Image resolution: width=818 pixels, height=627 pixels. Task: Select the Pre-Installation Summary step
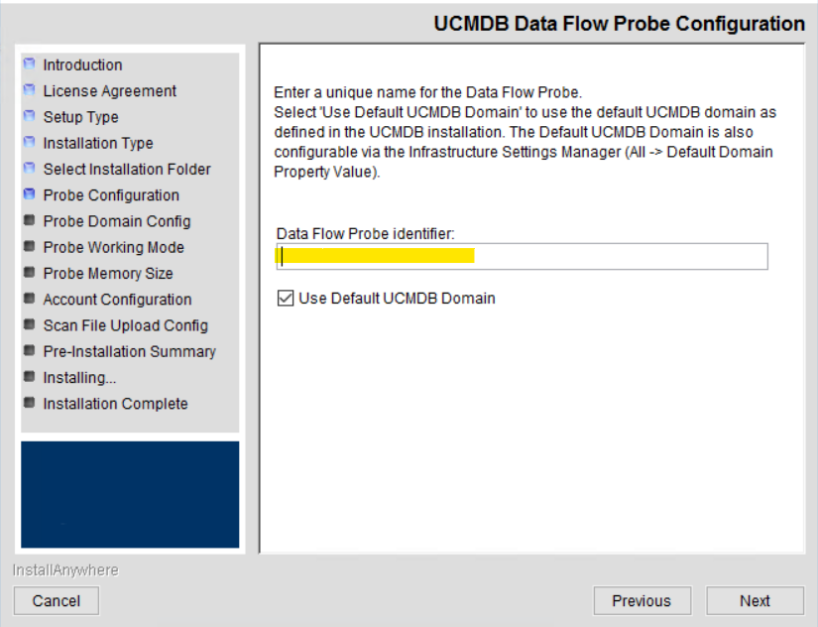pyautogui.click(x=31, y=351)
